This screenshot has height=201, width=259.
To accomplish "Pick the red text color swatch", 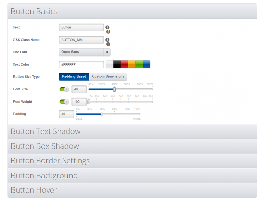I will coord(124,64).
